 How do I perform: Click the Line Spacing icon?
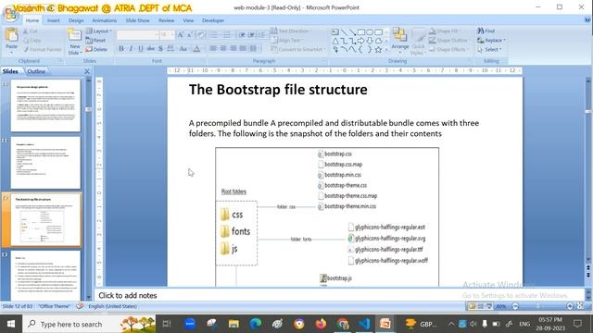261,35
